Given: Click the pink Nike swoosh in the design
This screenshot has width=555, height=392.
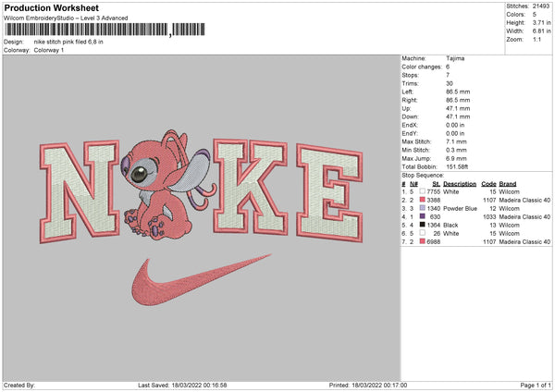Looking at the screenshot, I should pos(201,280).
